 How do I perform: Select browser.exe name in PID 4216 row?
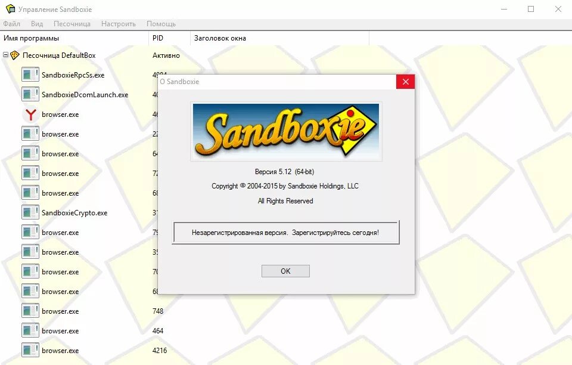[x=60, y=351]
